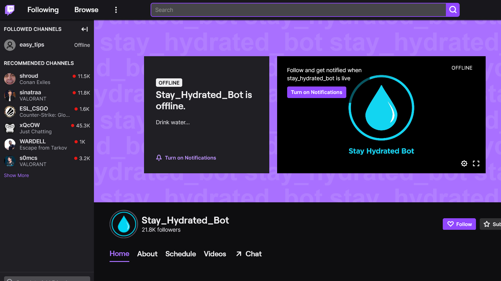The width and height of the screenshot is (501, 281).
Task: Open video player settings gear
Action: click(464, 163)
